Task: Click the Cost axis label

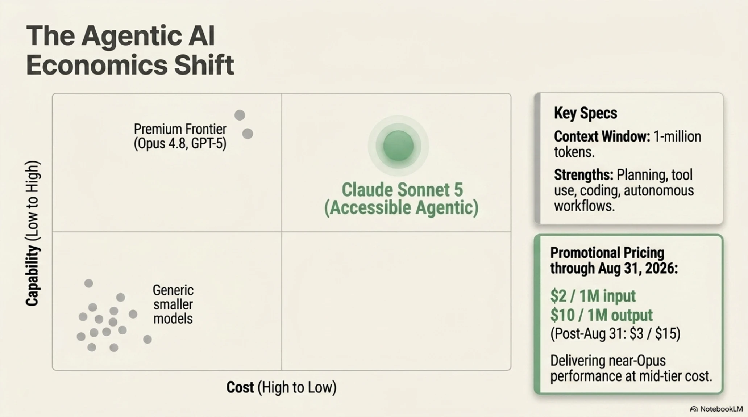Action: click(x=282, y=387)
